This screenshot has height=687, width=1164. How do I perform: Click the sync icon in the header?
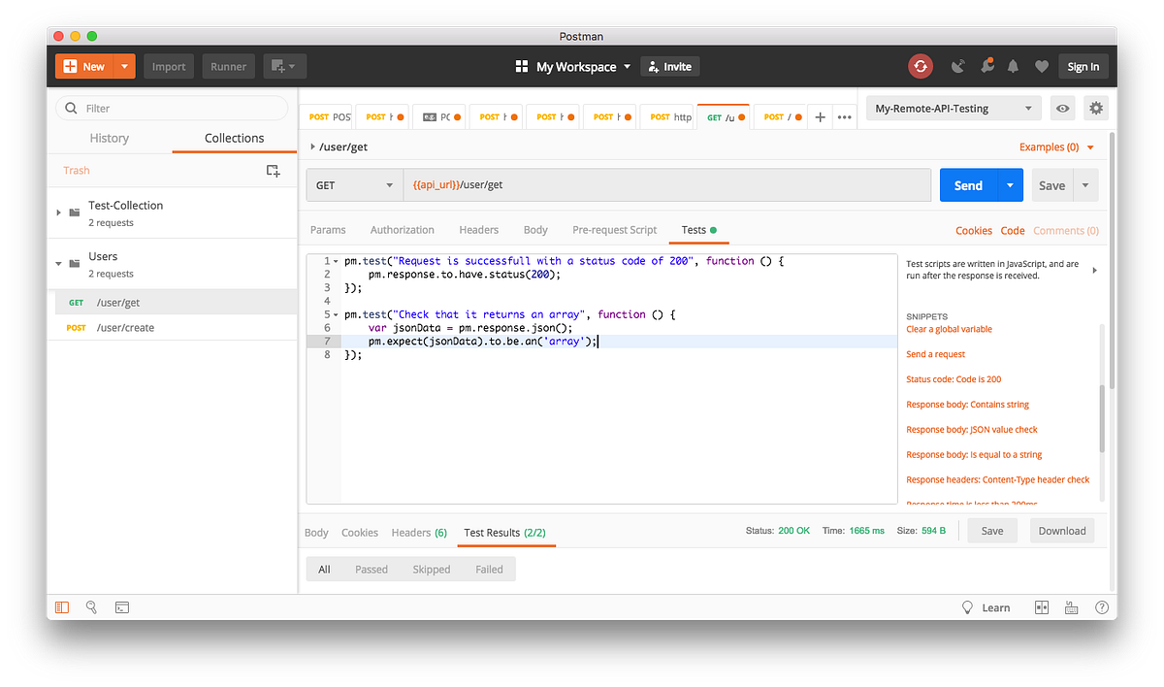point(920,66)
